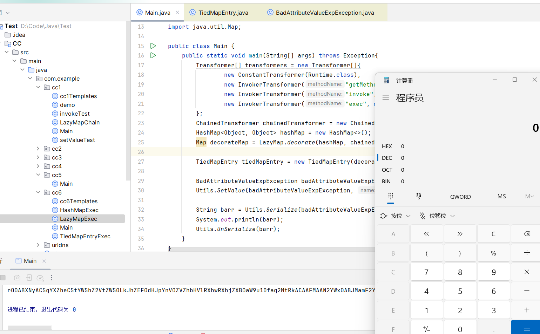Expand the cc4 package
This screenshot has height=334, width=540.
pyautogui.click(x=38, y=166)
